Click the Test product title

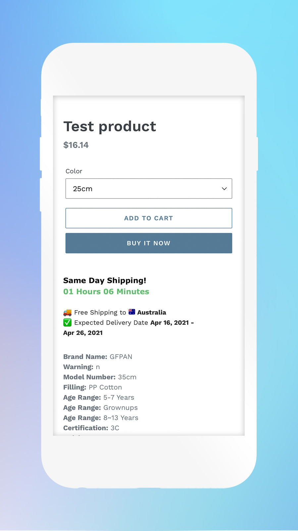[x=110, y=126]
